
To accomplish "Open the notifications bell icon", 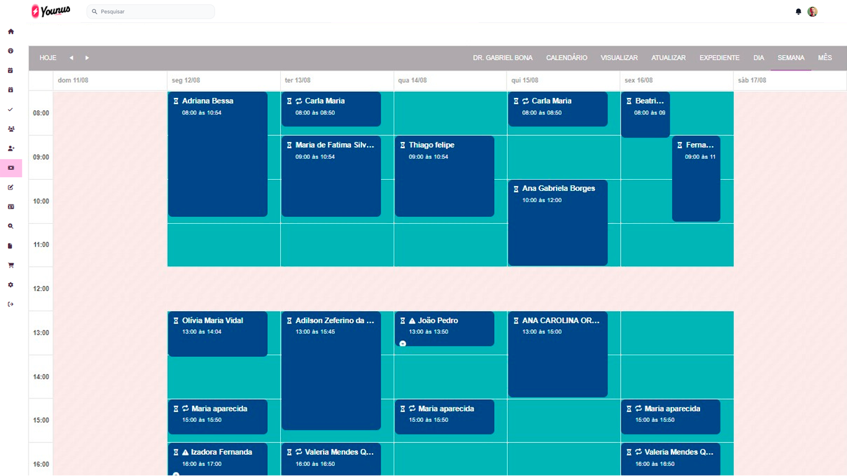I will 798,12.
